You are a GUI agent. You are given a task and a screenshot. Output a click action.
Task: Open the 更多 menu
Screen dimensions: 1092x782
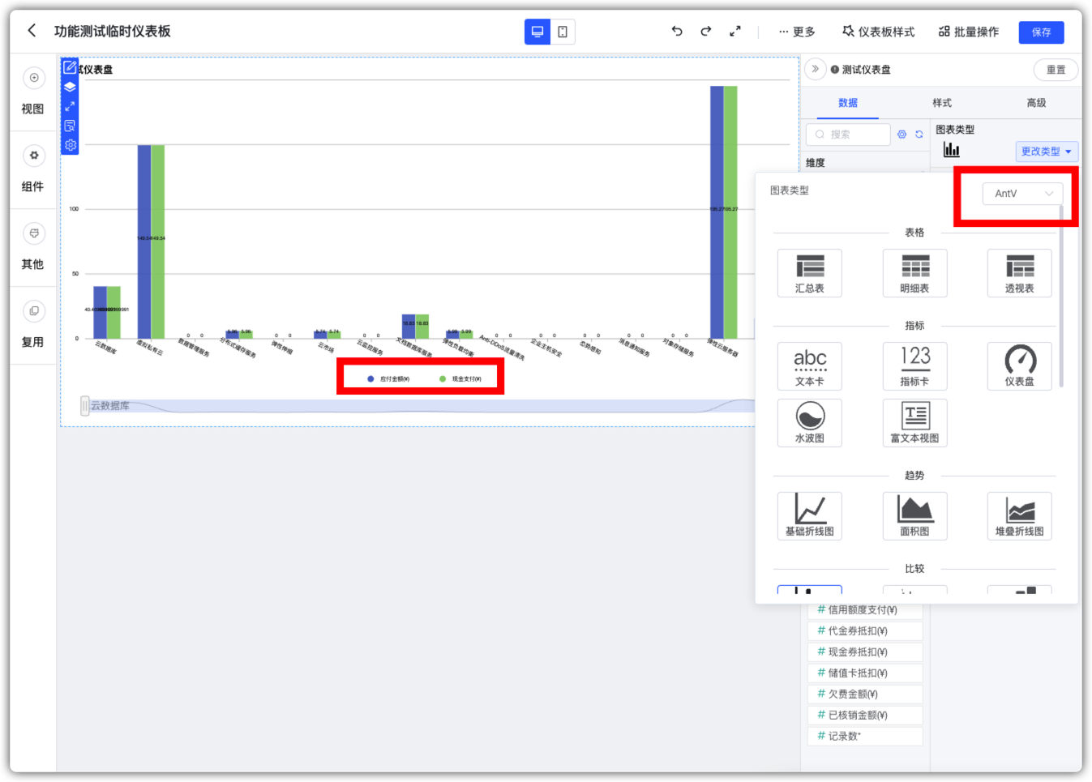click(x=797, y=32)
